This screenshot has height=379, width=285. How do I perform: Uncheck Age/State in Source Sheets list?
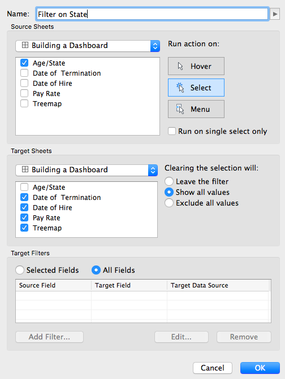tap(24, 63)
